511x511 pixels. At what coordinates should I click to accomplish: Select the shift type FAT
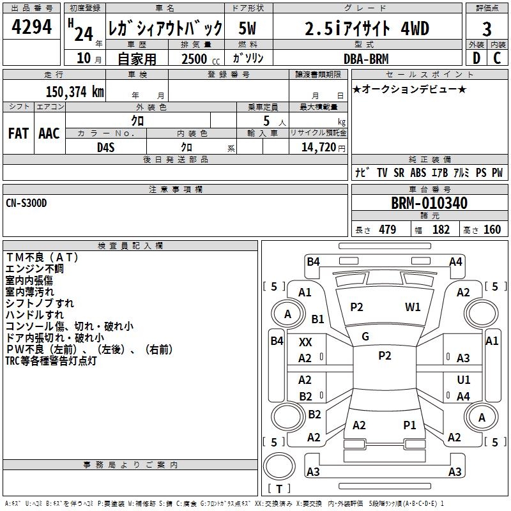(19, 133)
